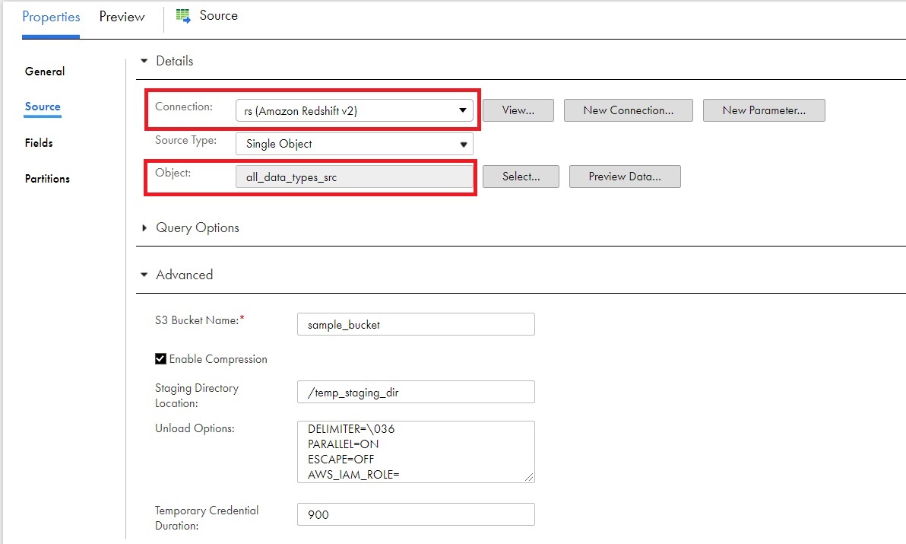The height and width of the screenshot is (544, 906).
Task: Click the Select... object button
Action: 521,177
